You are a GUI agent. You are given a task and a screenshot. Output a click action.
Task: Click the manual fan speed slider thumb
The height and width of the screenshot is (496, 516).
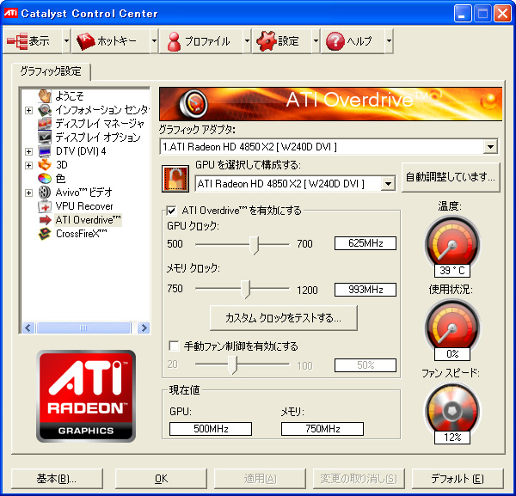pyautogui.click(x=233, y=364)
